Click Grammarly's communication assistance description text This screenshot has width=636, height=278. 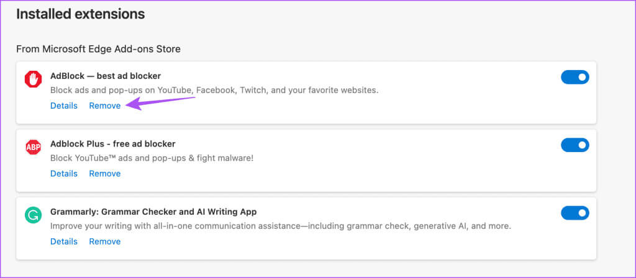(281, 226)
